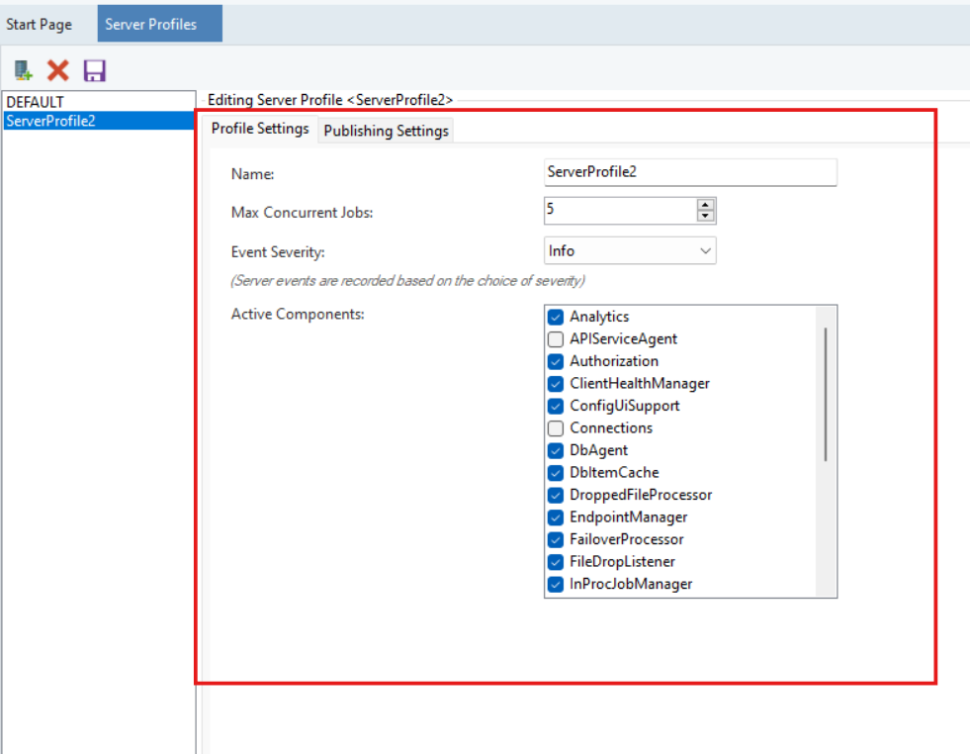This screenshot has width=970, height=754.
Task: Enable the APIServiceAgent checkbox
Action: point(556,339)
